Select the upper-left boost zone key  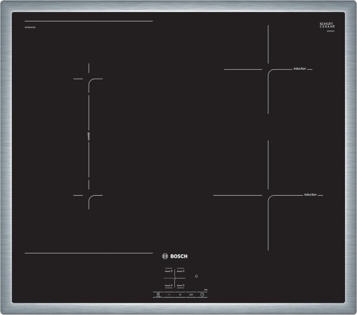point(169,271)
